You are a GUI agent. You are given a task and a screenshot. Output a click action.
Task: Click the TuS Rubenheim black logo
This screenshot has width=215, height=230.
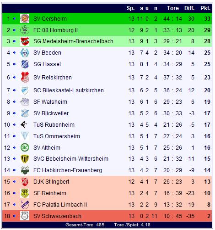pos(24,124)
